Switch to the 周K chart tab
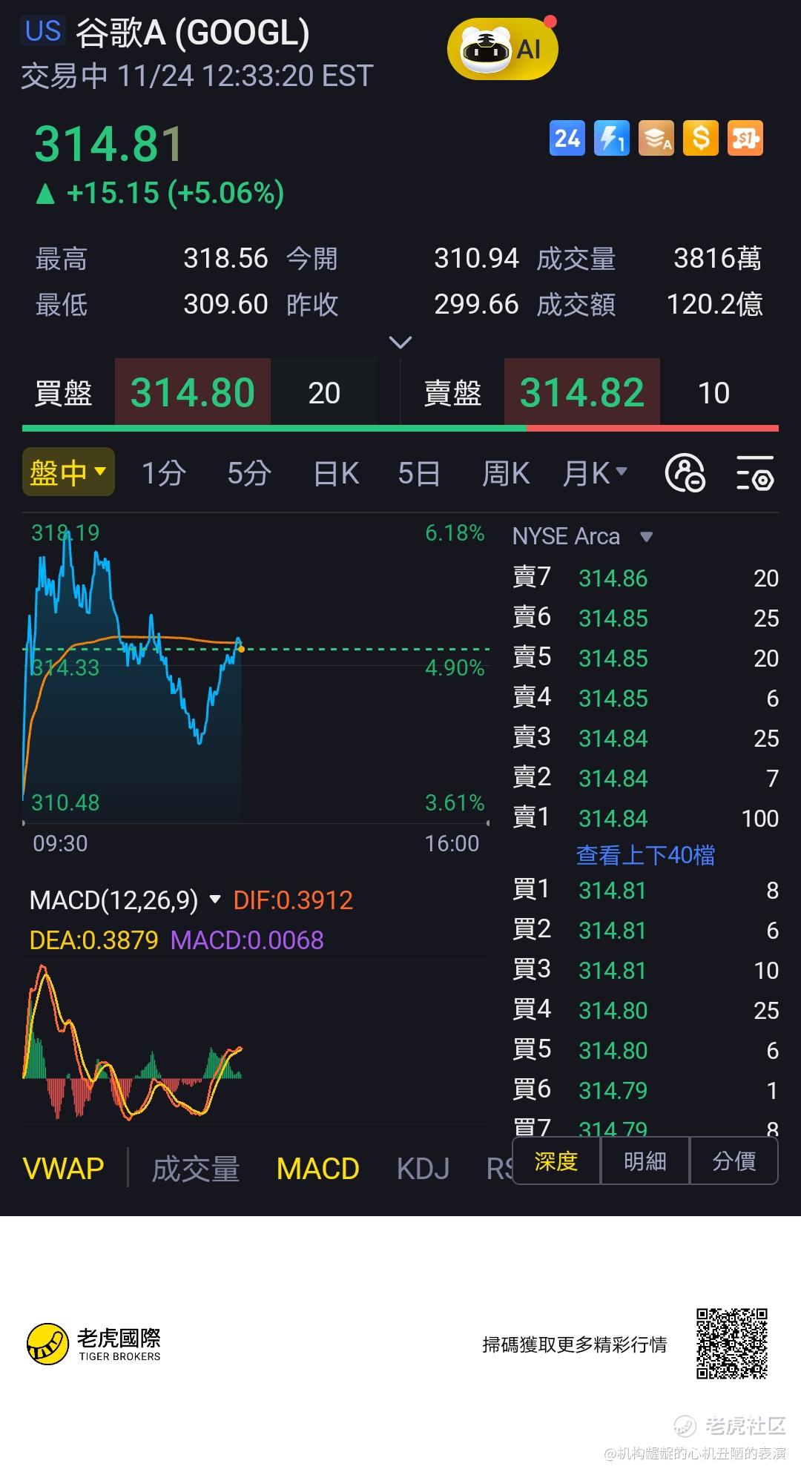Screen dimensions: 801x1472 tap(506, 473)
